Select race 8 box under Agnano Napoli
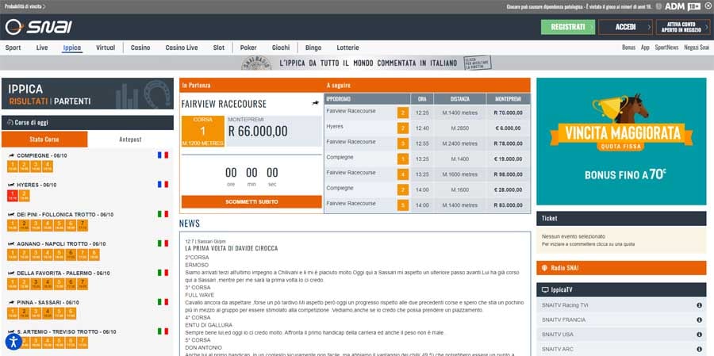Screen dimensions: 714x356 (x=94, y=255)
